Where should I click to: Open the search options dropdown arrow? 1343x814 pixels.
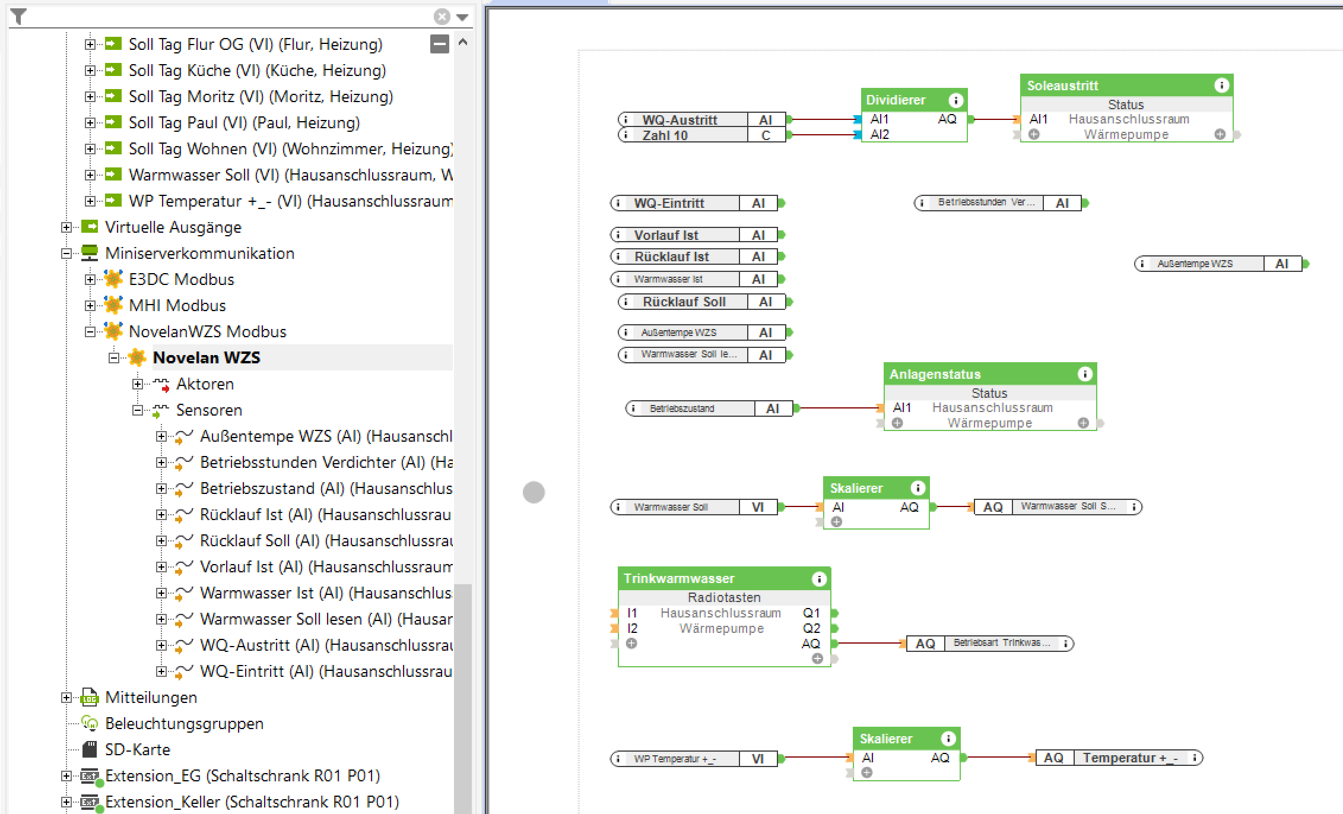click(x=463, y=17)
